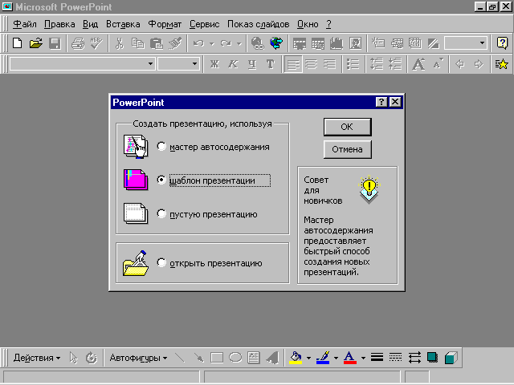Click the Align left icon

coord(293,64)
